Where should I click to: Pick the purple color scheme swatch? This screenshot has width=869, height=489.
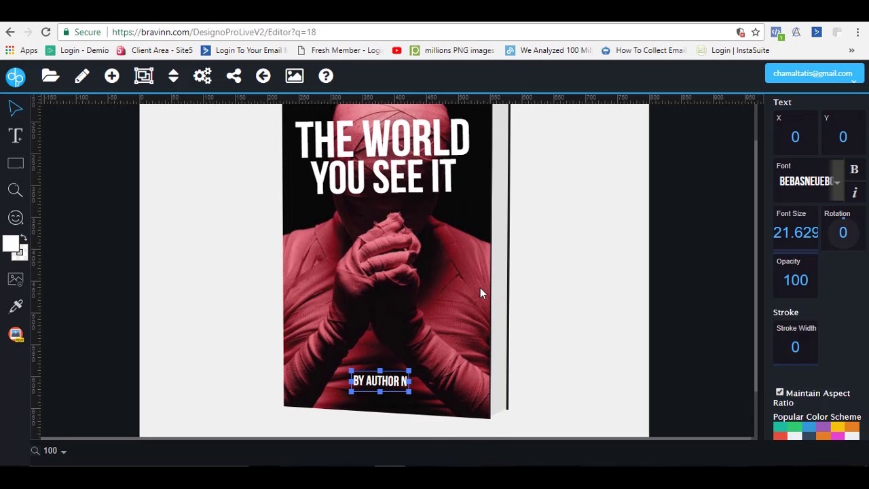coord(823,427)
